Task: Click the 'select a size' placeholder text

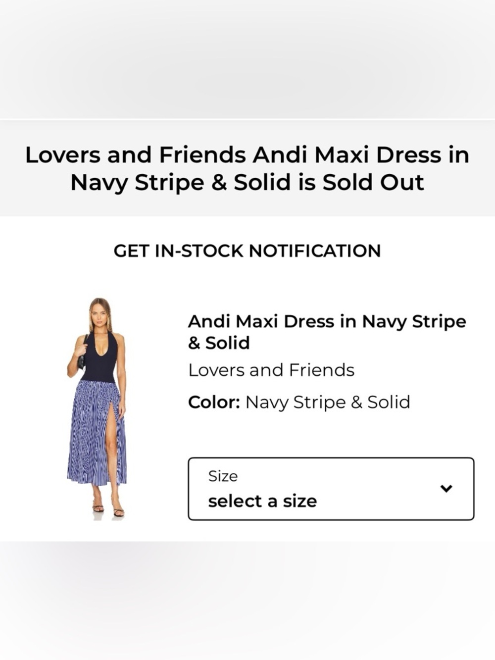Action: [x=262, y=500]
